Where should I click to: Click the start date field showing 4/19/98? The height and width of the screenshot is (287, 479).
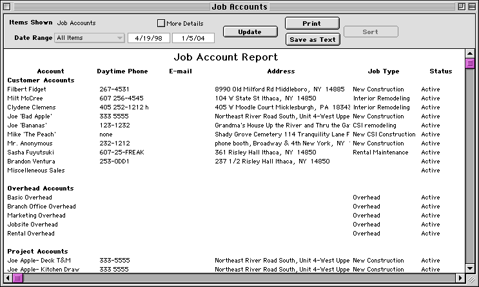coord(148,38)
